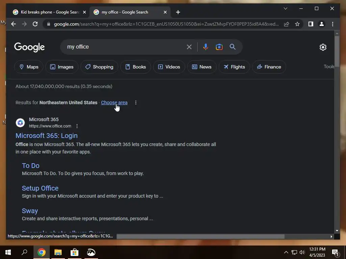Viewport: 346px width, 259px height.
Task: Click the Google logo
Action: point(29,47)
